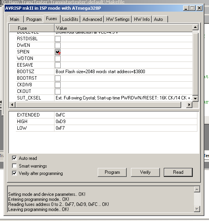
Task: Click the output log scroll up arrow
Action: click(x=197, y=189)
